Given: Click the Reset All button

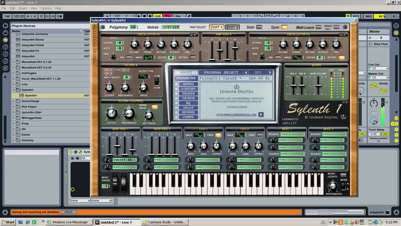Looking at the screenshot, I should pyautogui.click(x=336, y=27).
